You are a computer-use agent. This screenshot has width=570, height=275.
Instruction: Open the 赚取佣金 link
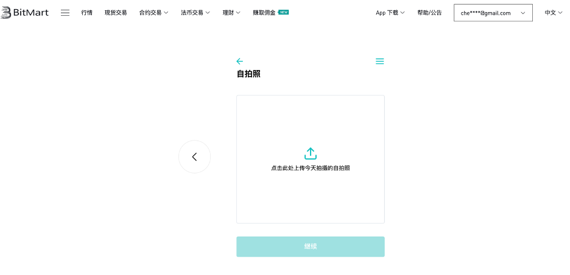(264, 13)
